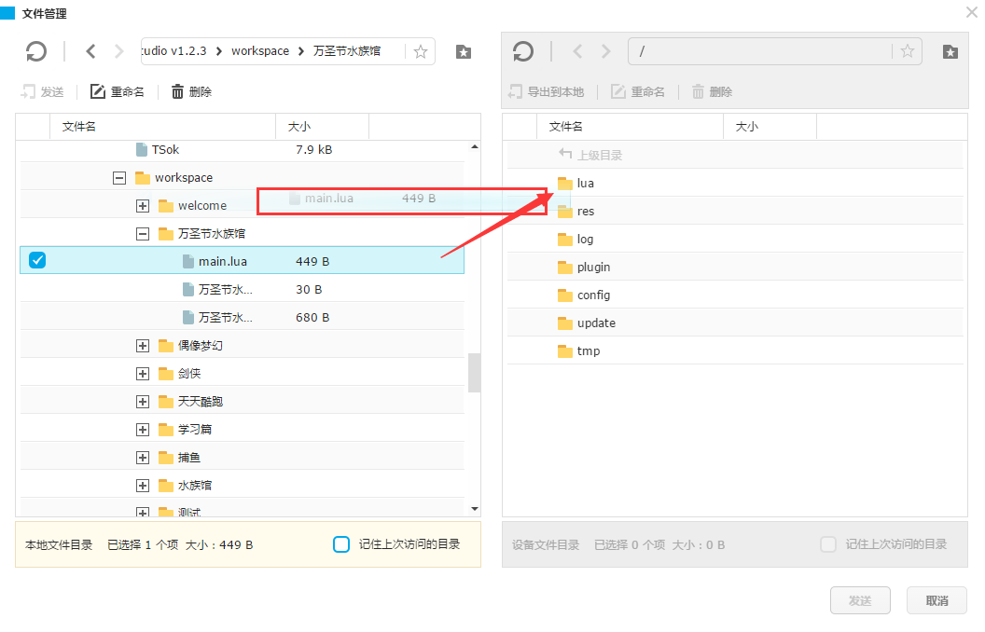Click the 发送 button to send files

(x=859, y=600)
